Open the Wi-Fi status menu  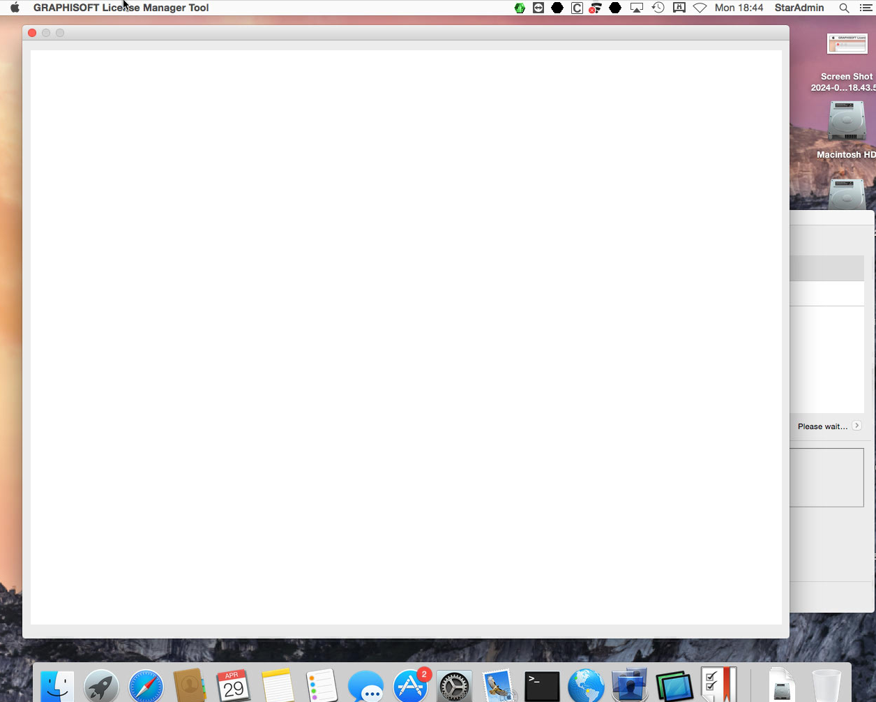pyautogui.click(x=700, y=8)
